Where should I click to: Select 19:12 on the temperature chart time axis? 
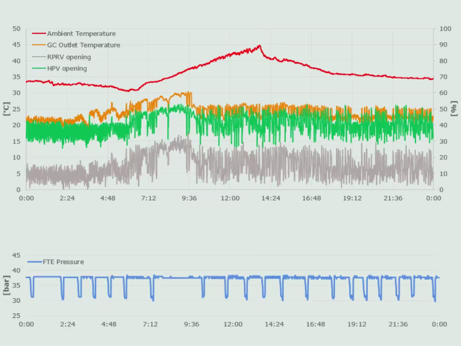point(352,198)
